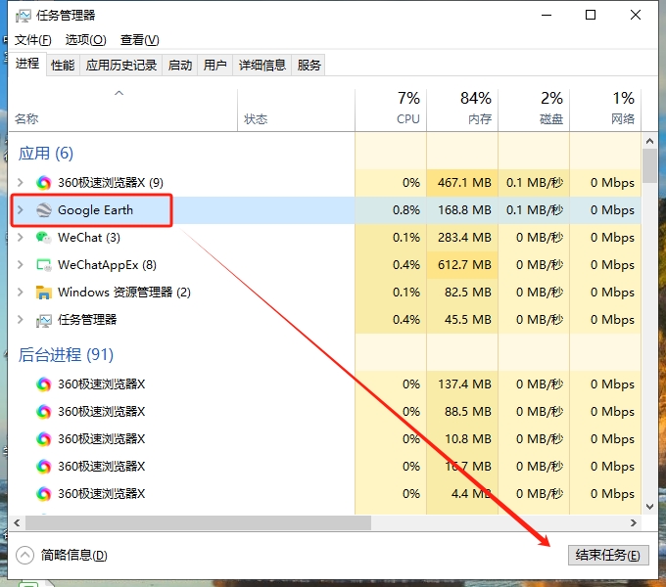The height and width of the screenshot is (587, 666).
Task: Select the 360极速浏览器X (9) app icon
Action: point(43,183)
